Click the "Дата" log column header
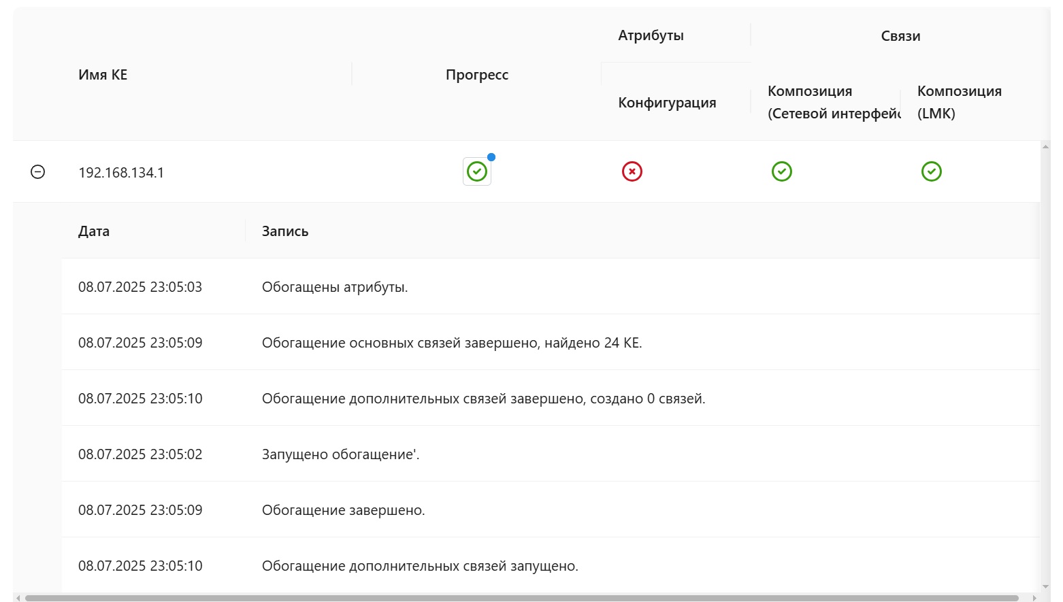The height and width of the screenshot is (602, 1063). 94,231
